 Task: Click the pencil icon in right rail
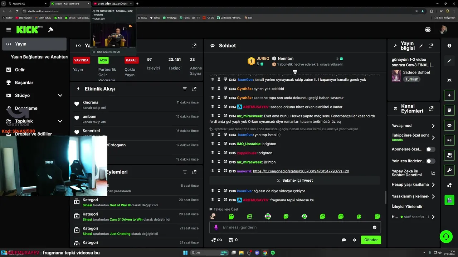(449, 61)
